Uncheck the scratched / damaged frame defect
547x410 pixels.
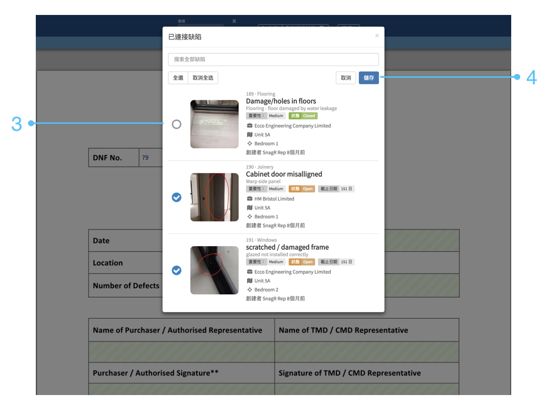pos(176,270)
